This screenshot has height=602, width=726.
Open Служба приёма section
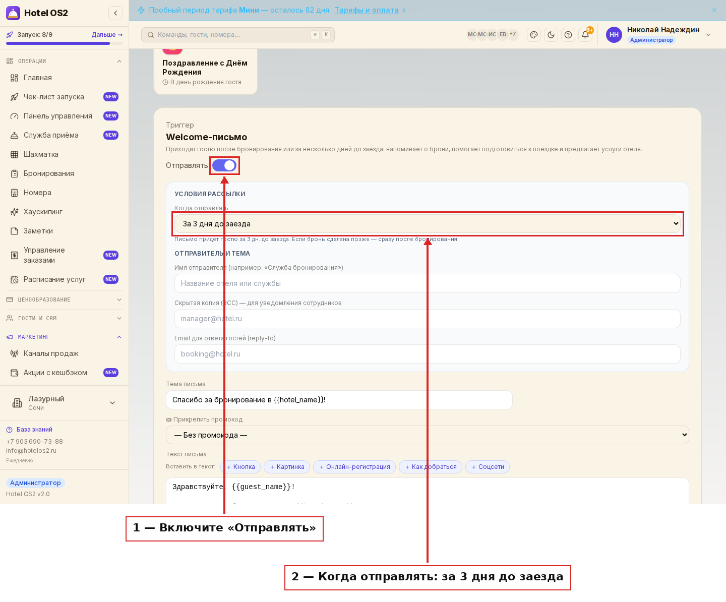point(65,135)
